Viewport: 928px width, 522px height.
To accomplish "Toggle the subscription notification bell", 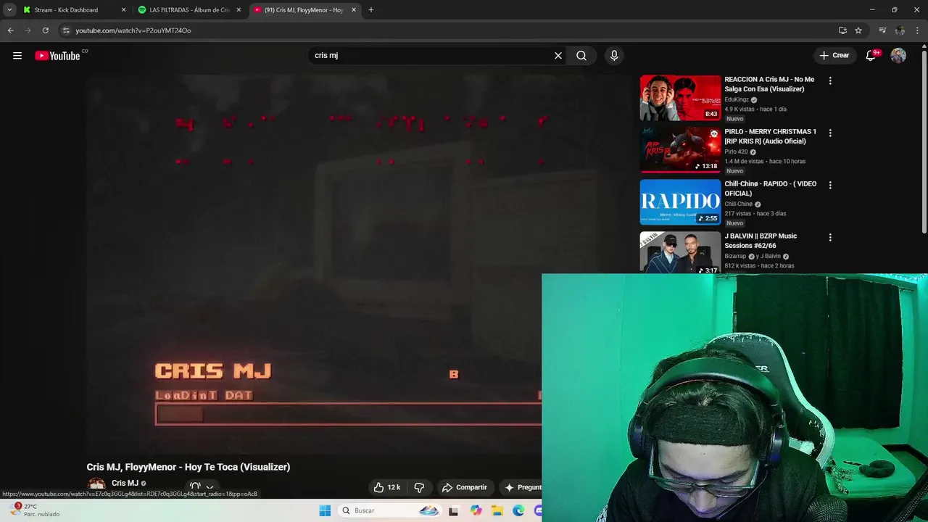I will pyautogui.click(x=194, y=486).
